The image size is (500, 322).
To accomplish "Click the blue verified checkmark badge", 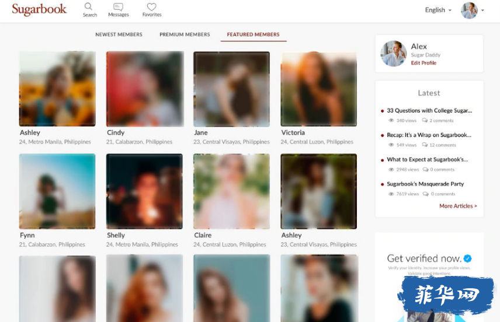I will [x=467, y=258].
